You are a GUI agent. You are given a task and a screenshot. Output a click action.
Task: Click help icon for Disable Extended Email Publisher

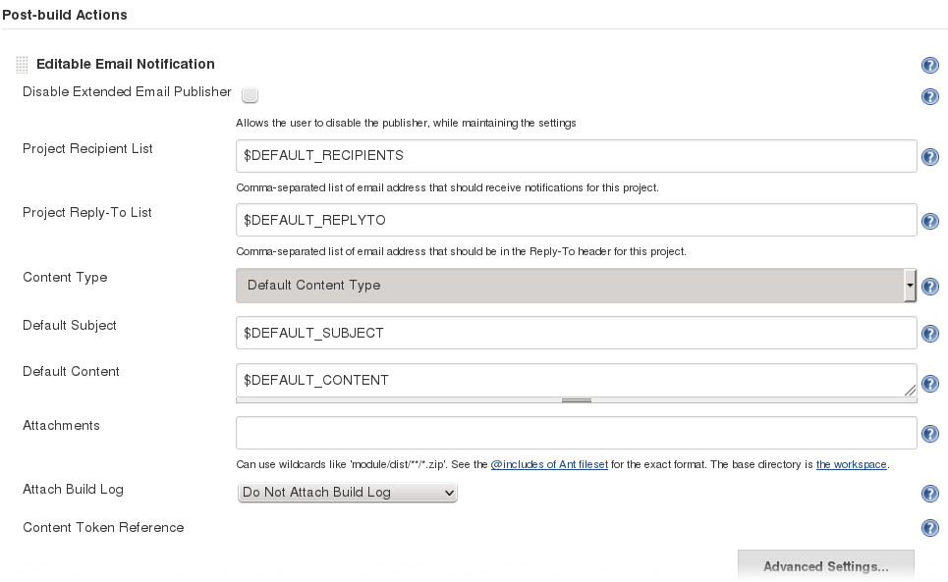[x=929, y=97]
